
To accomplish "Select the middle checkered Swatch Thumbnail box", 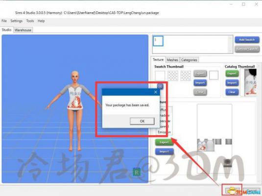I will coord(173,75).
